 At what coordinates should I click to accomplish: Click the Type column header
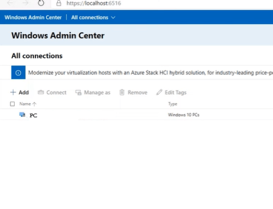coord(173,104)
